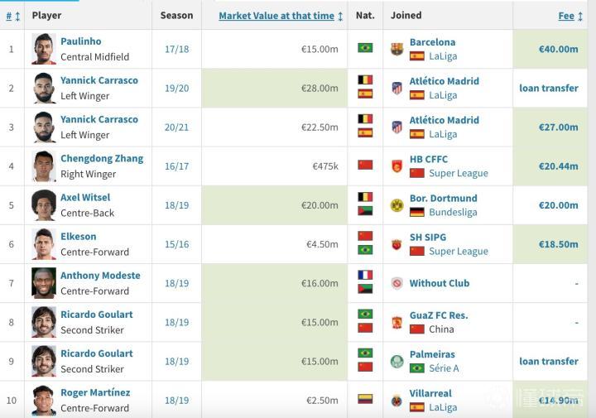Open Elkeson's player profile link
Viewport: 596px width, 418px height.
[79, 236]
